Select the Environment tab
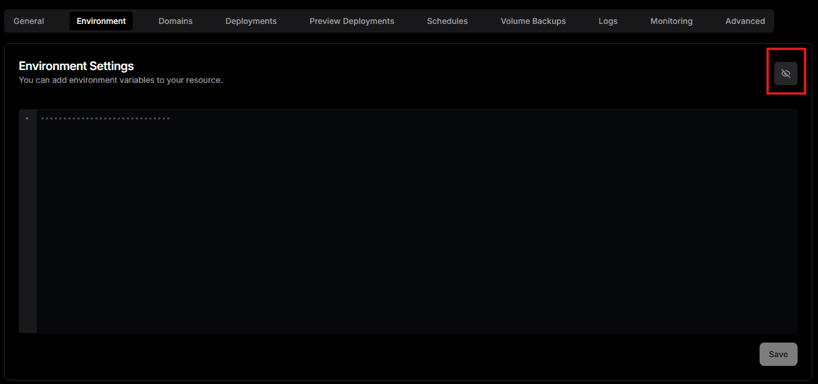Screen dimensions: 818x384 [x=101, y=21]
